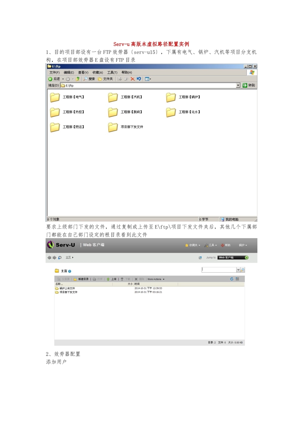Click the Open (打开) toolbar button
The height and width of the screenshot is (429, 303).
pyautogui.click(x=98, y=279)
